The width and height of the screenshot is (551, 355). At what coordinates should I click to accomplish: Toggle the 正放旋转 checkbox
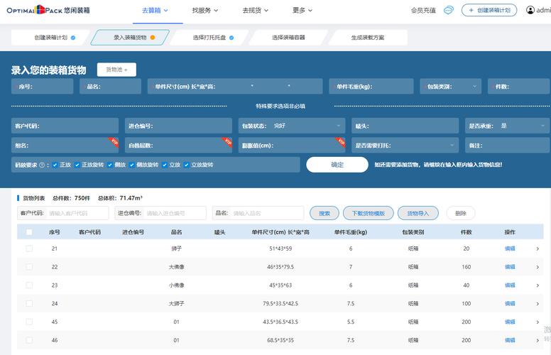77,165
